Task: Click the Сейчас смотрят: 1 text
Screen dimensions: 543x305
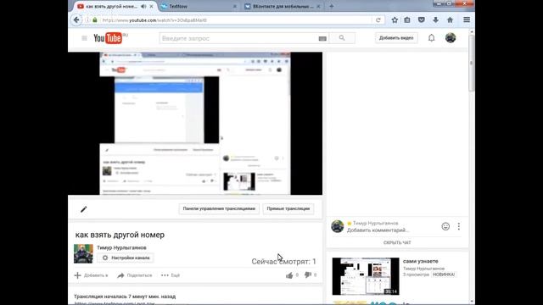Action: 283,262
